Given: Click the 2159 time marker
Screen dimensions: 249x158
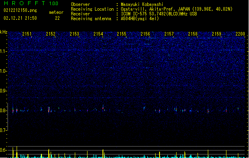Looking at the screenshot, I should click(x=217, y=34).
